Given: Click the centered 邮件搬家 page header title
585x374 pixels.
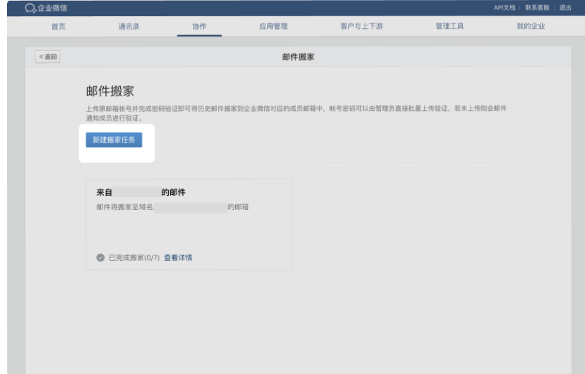Looking at the screenshot, I should click(x=297, y=57).
